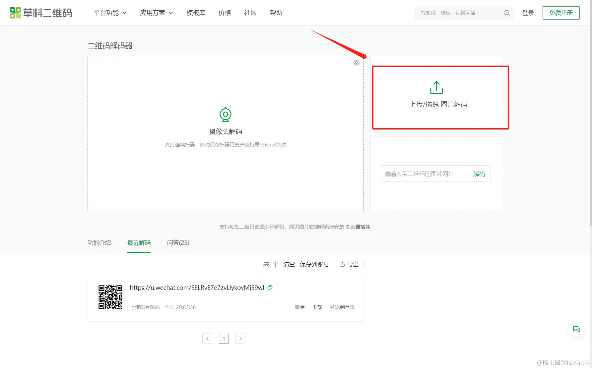This screenshot has height=368, width=592.
Task: Click the 二维码解码器 heading
Action: point(110,46)
